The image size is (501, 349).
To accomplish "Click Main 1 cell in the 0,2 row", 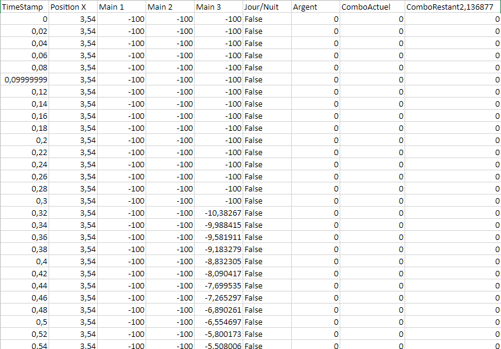I will click(122, 141).
